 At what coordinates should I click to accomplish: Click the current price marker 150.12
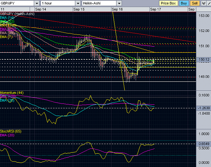[x=204, y=59]
